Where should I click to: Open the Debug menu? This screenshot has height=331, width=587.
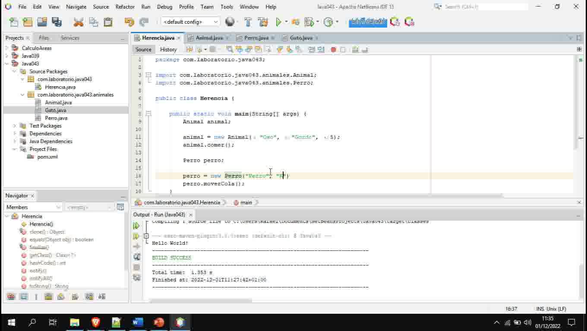pos(164,7)
